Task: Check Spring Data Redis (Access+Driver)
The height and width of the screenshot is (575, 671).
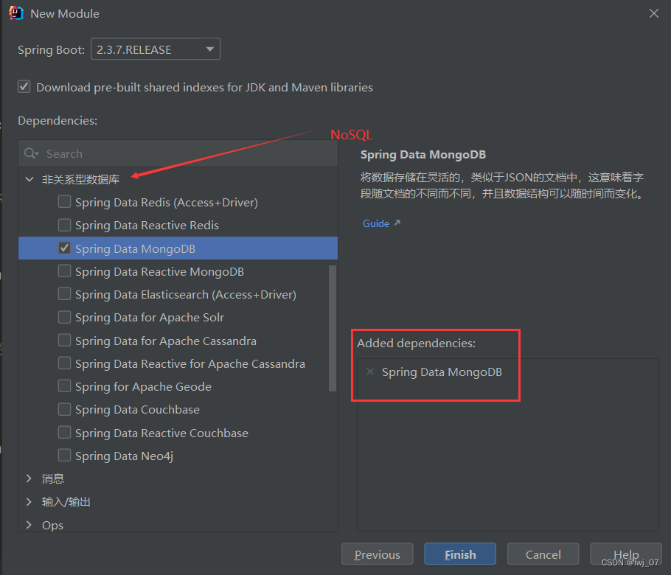Action: (x=65, y=201)
